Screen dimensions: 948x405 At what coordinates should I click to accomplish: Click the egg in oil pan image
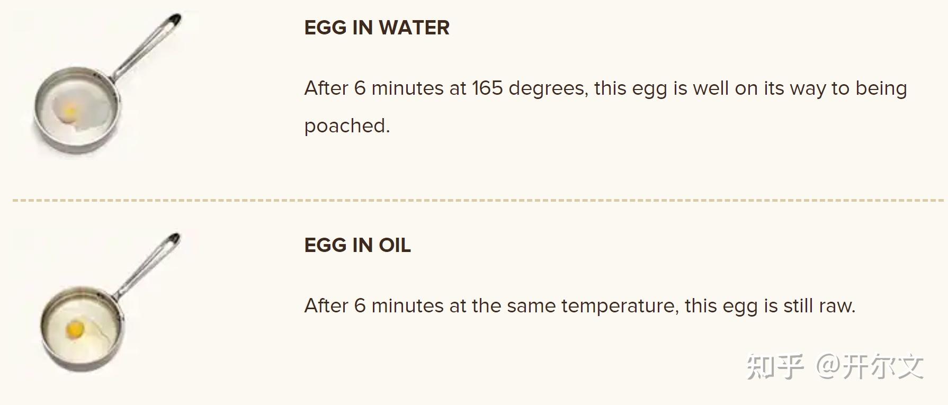click(109, 302)
